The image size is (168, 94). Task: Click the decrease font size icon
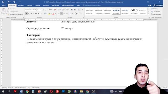click(46, 10)
